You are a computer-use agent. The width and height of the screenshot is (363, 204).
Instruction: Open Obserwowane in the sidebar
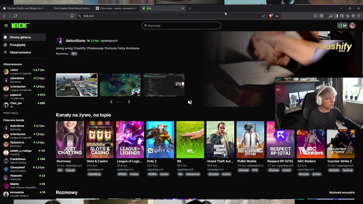coord(24,52)
